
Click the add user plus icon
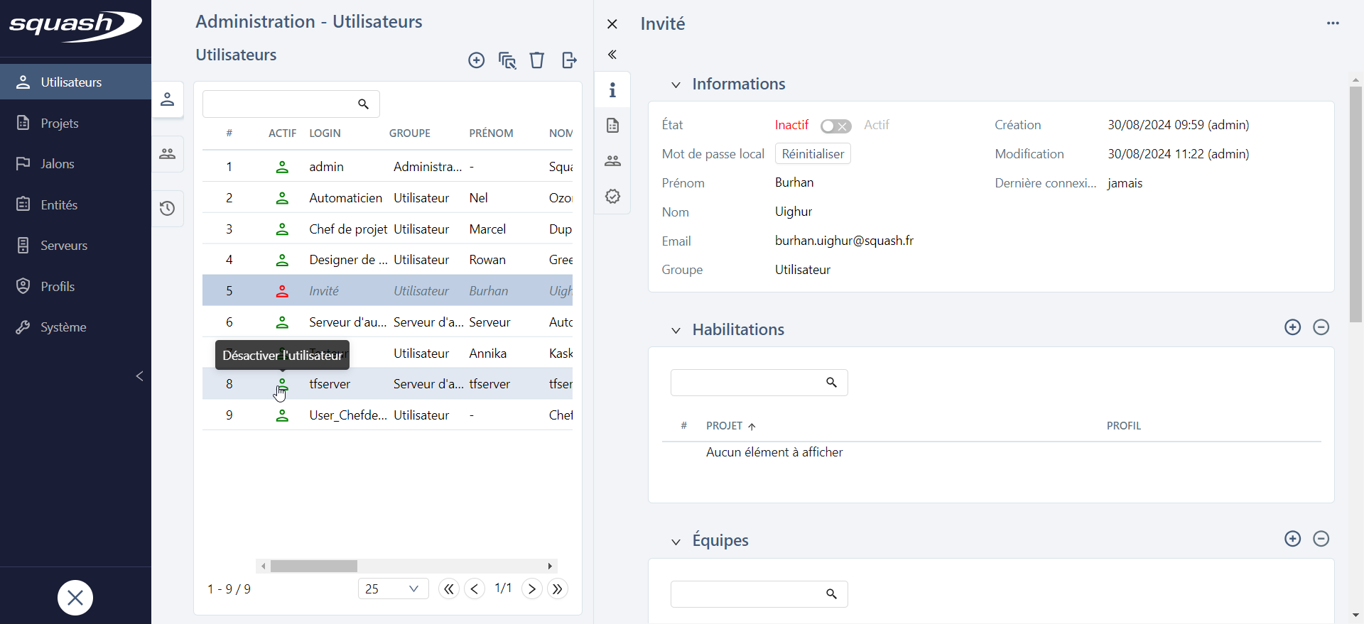click(476, 60)
